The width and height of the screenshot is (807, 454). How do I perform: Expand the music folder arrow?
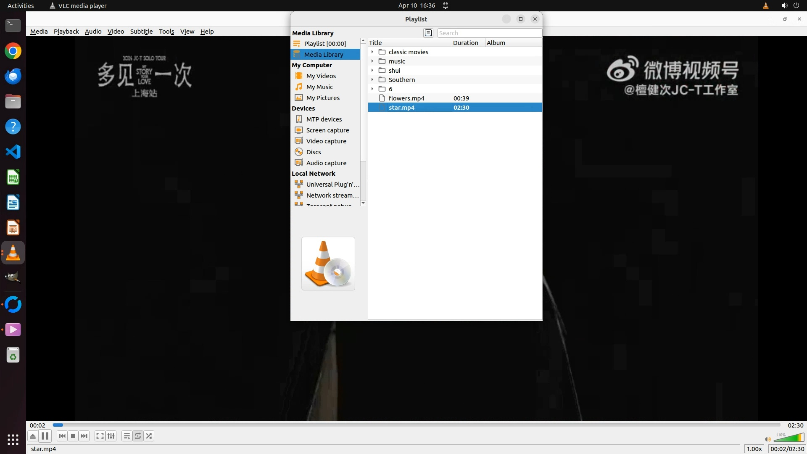point(372,61)
